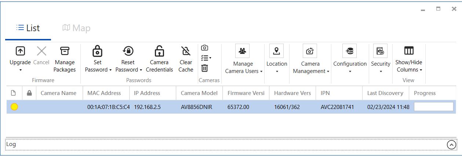Click the Location pin icon

click(x=276, y=51)
